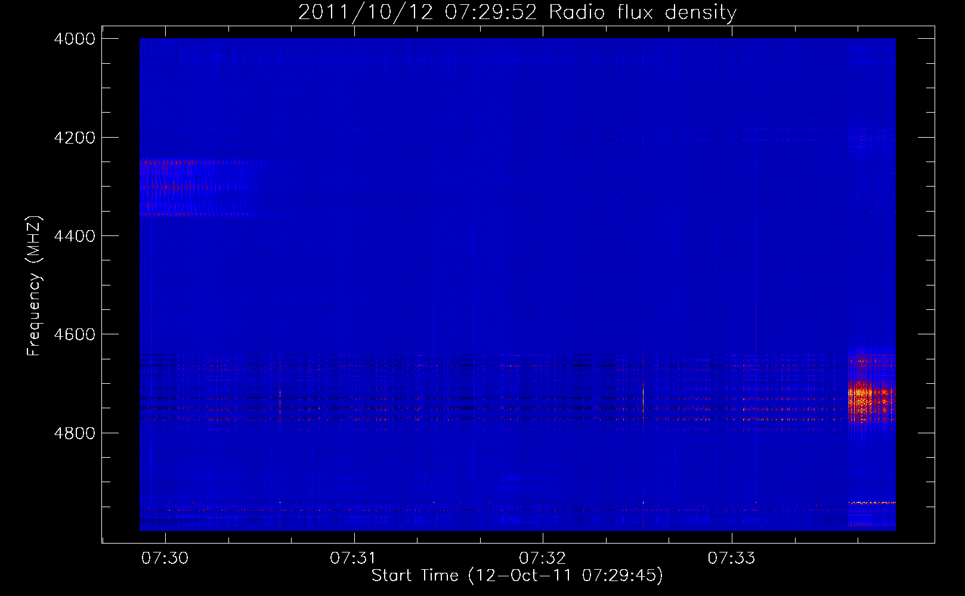
Task: Click the 'Start Time (12-Oct-11 07:29:45)' axis title
Action: coord(517,576)
